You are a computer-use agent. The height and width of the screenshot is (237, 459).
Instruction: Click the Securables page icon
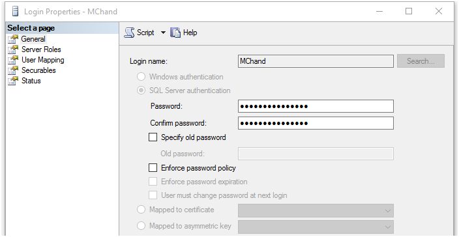click(13, 70)
